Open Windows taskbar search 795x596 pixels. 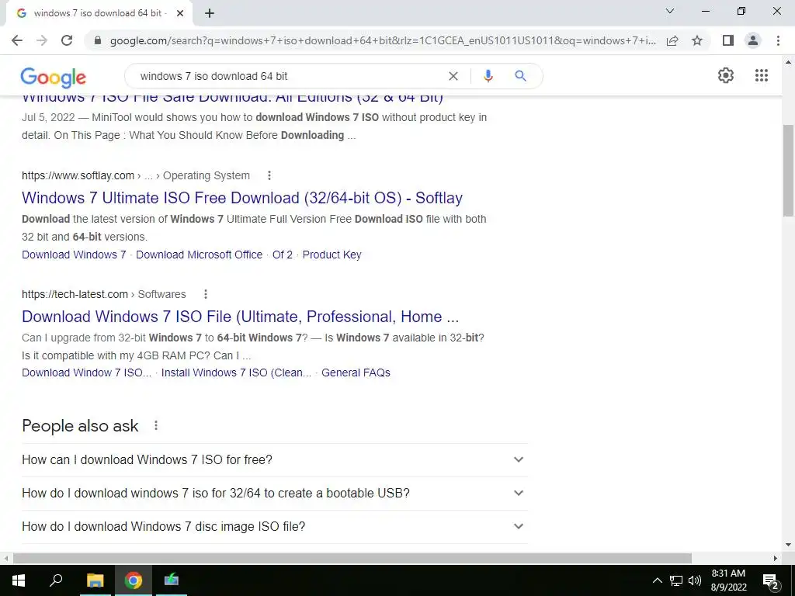[x=56, y=580]
